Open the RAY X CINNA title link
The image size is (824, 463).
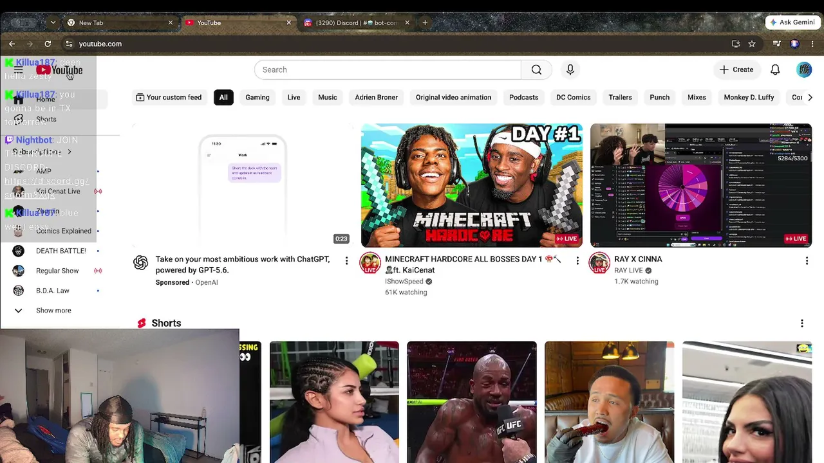point(638,259)
